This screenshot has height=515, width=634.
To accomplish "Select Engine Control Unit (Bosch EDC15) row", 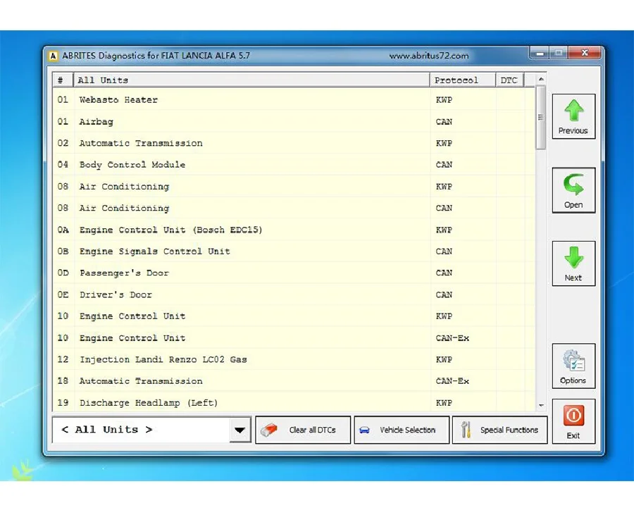I will click(x=294, y=230).
